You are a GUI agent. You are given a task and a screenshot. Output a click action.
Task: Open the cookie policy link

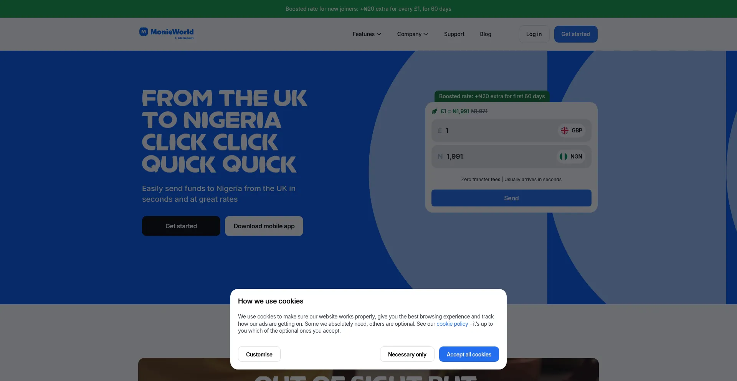[452, 324]
